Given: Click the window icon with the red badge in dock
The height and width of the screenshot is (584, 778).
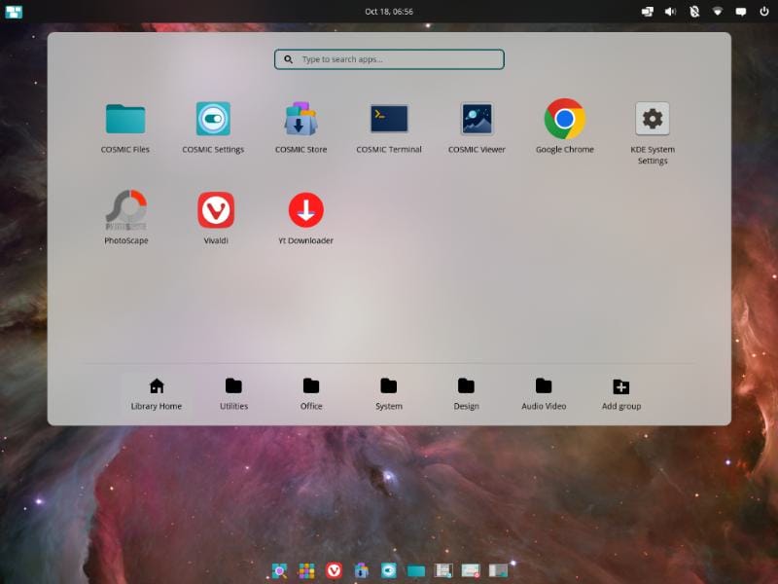Looking at the screenshot, I should coord(471,570).
